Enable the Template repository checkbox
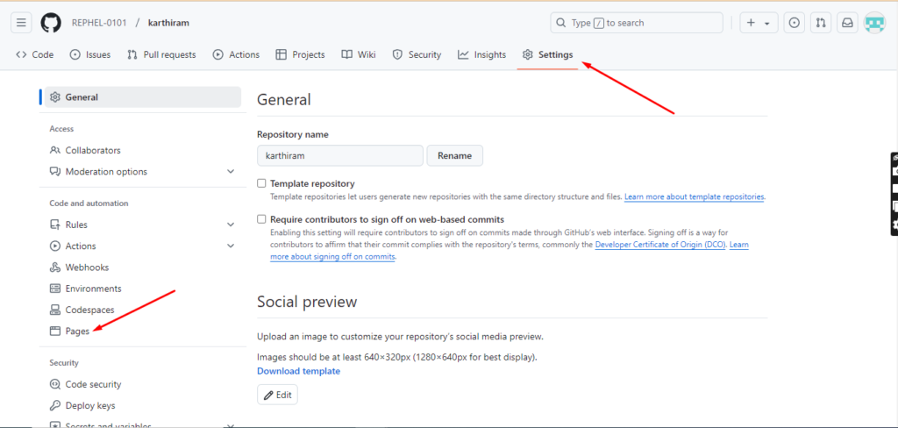This screenshot has width=898, height=428. click(261, 184)
